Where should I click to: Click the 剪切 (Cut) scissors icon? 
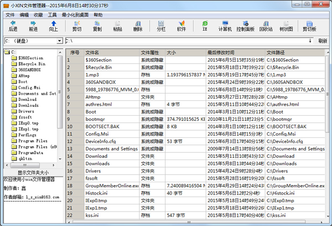coord(77,25)
